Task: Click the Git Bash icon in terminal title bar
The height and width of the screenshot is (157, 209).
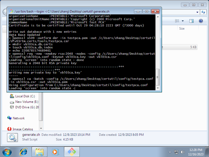Action: [11, 11]
